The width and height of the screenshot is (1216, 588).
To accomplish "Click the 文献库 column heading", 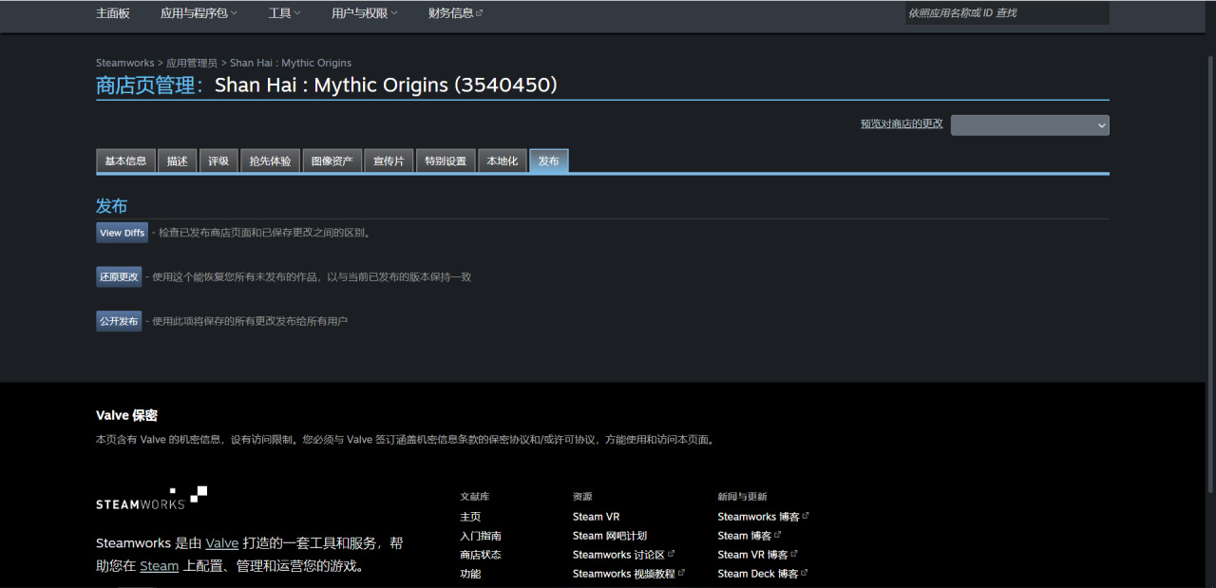I will pyautogui.click(x=475, y=497).
